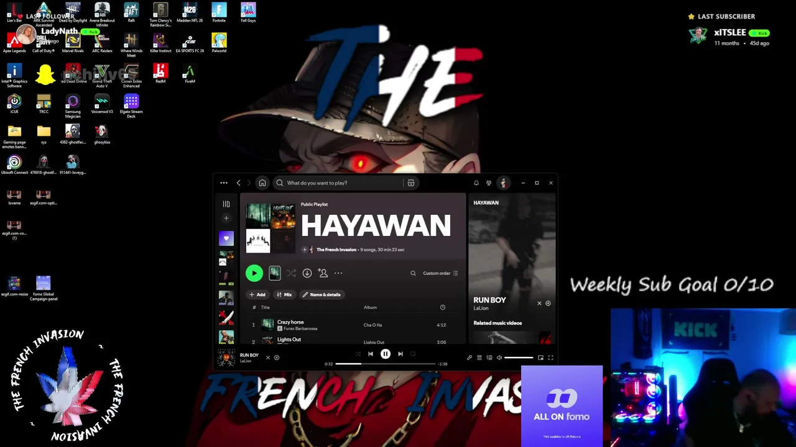This screenshot has height=447, width=796.
Task: Adjust the volume slider
Action: pyautogui.click(x=519, y=358)
